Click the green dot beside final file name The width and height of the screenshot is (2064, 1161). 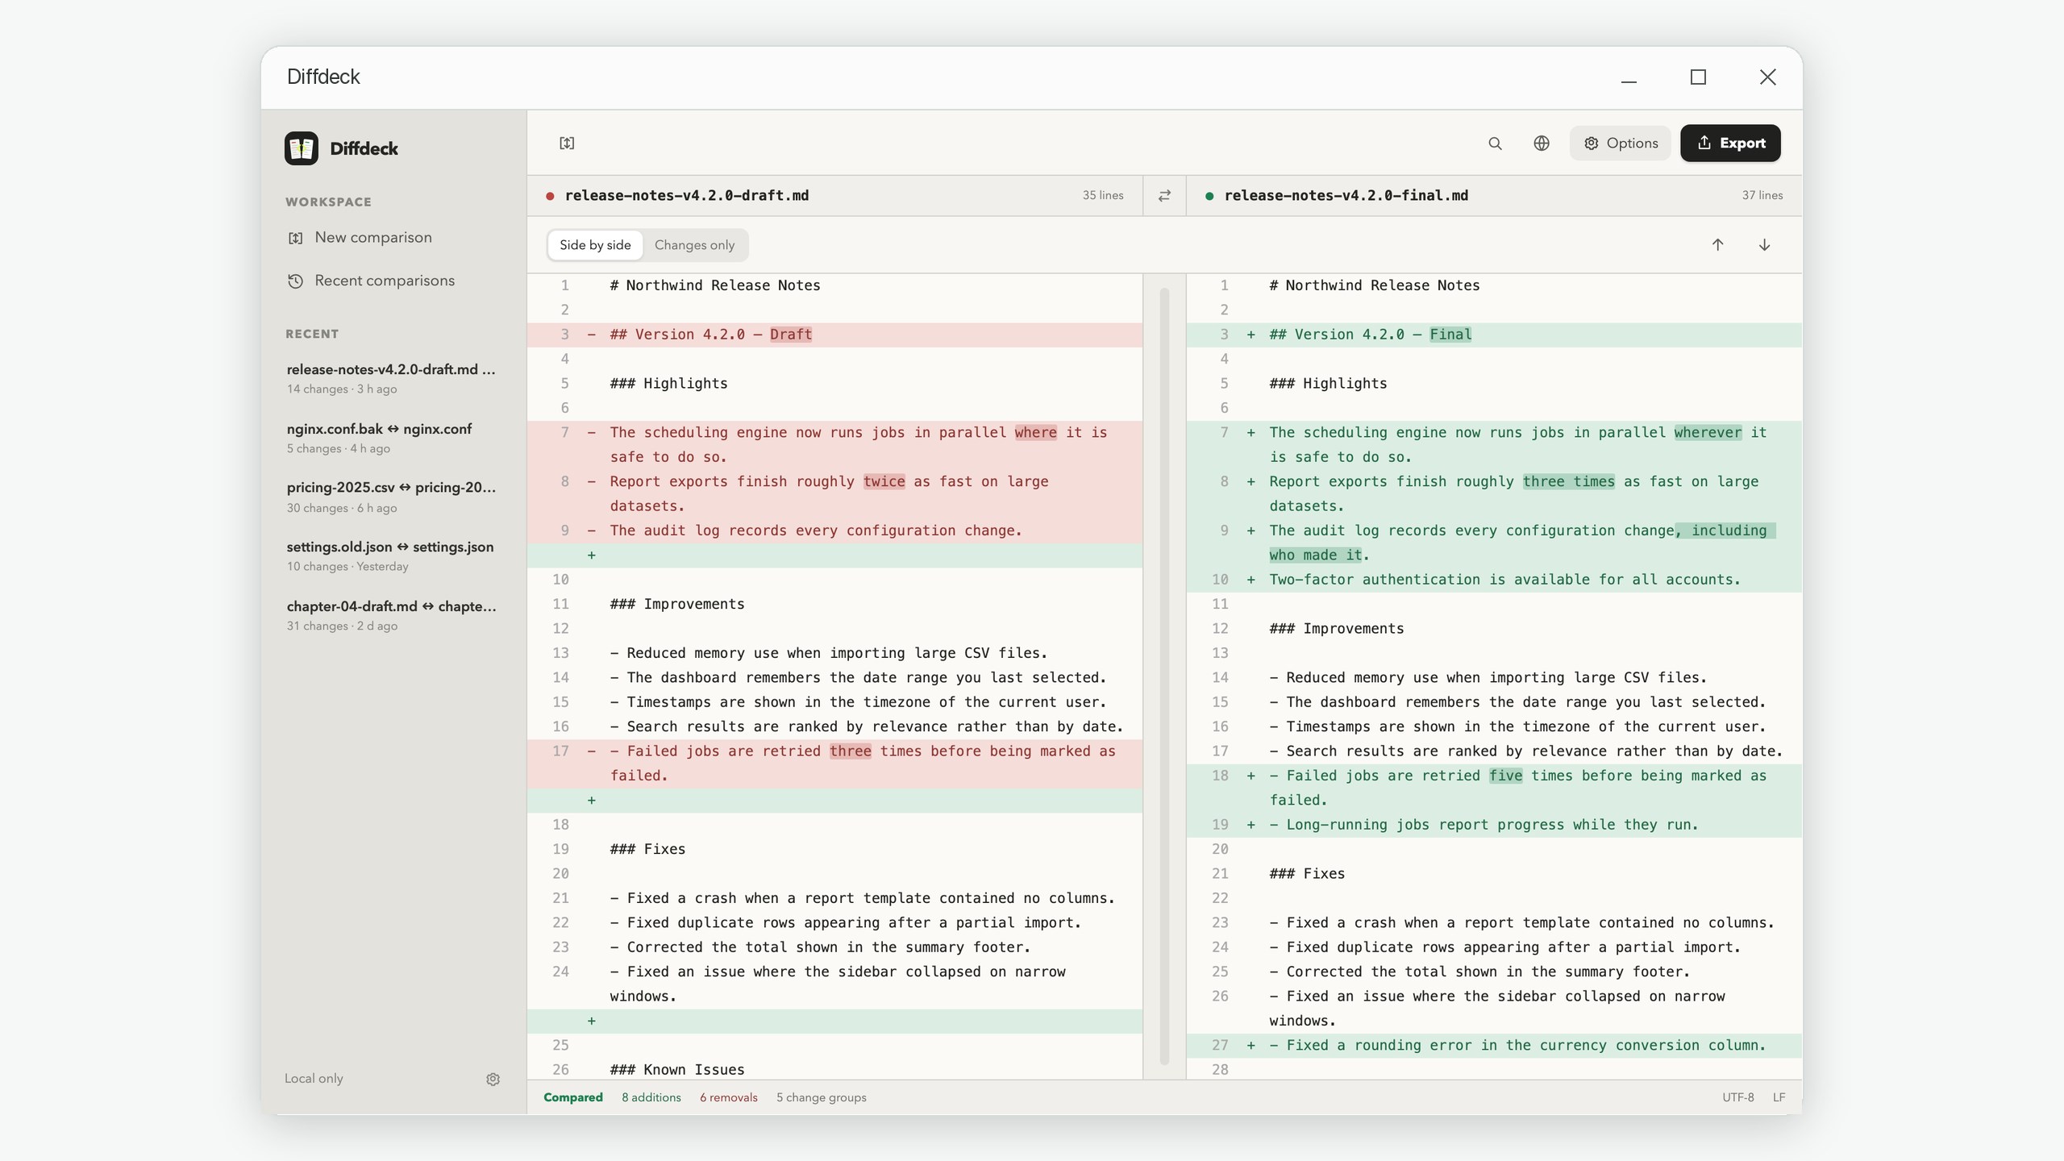tap(1209, 196)
